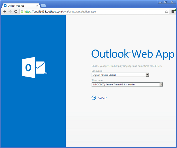The height and width of the screenshot is (148, 177).
Task: Bookmark this page with the star icon
Action: pyautogui.click(x=167, y=11)
